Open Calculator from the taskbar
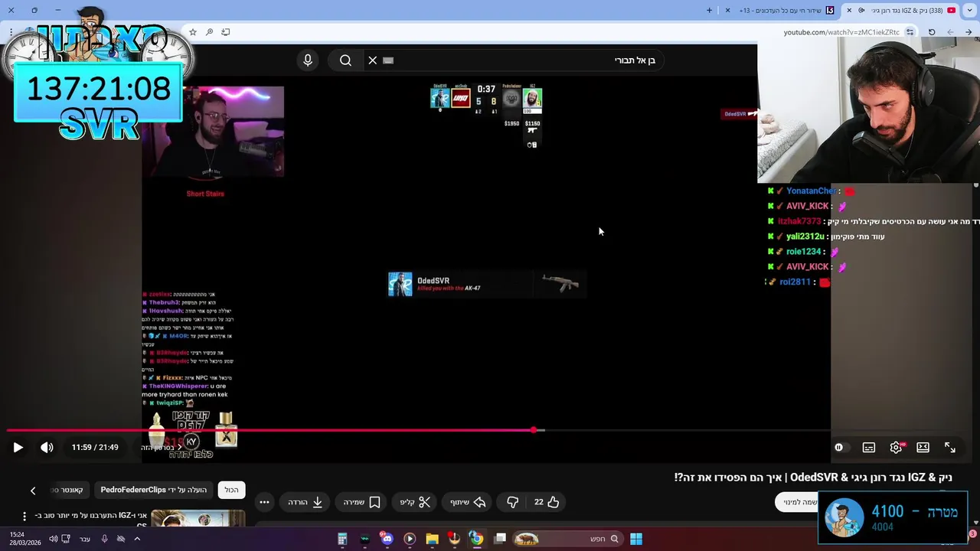 pos(342,539)
